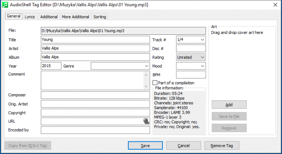
Task: Click Add button to add cover art
Action: (x=229, y=105)
